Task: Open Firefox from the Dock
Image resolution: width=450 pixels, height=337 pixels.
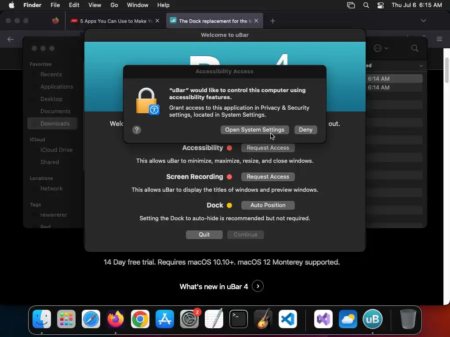Action: tap(116, 319)
